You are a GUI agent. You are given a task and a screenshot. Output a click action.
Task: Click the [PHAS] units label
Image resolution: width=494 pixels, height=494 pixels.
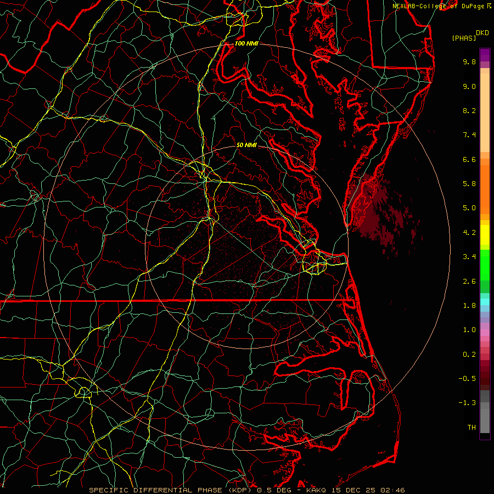pos(464,38)
